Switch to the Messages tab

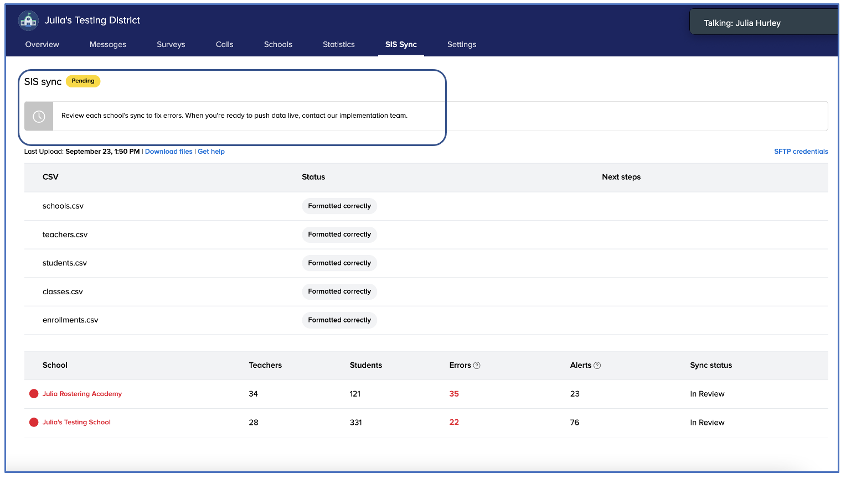108,45
